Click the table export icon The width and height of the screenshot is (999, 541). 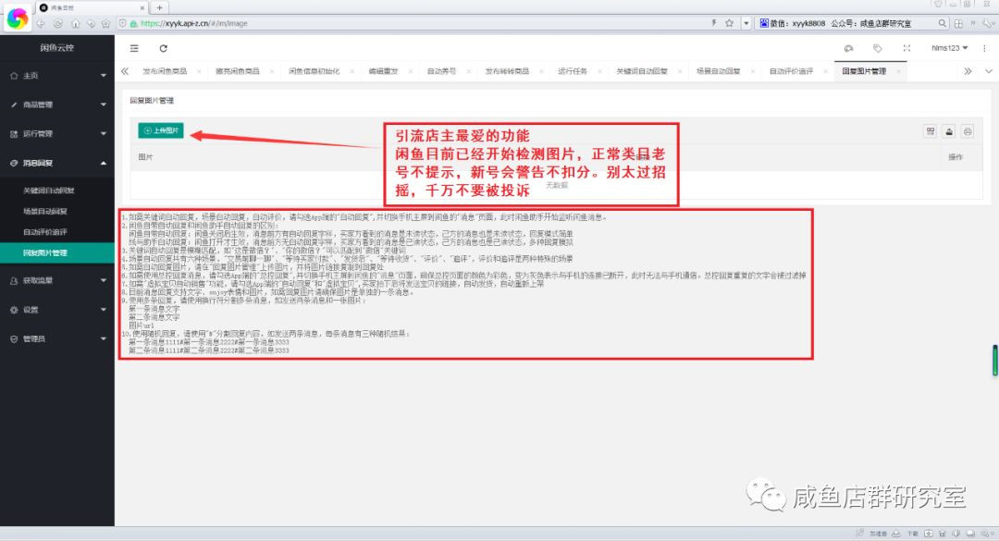pyautogui.click(x=949, y=131)
